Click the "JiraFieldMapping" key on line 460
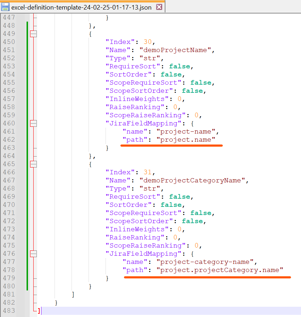The height and width of the screenshot is (317, 301). tap(143, 123)
